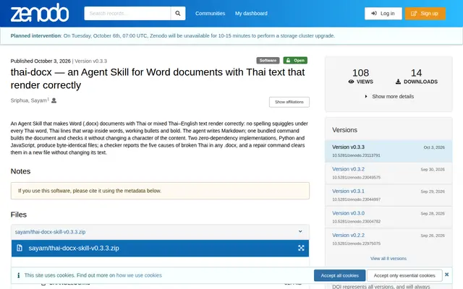
Task: Click the record title thai-docx heading
Action: pos(158,79)
